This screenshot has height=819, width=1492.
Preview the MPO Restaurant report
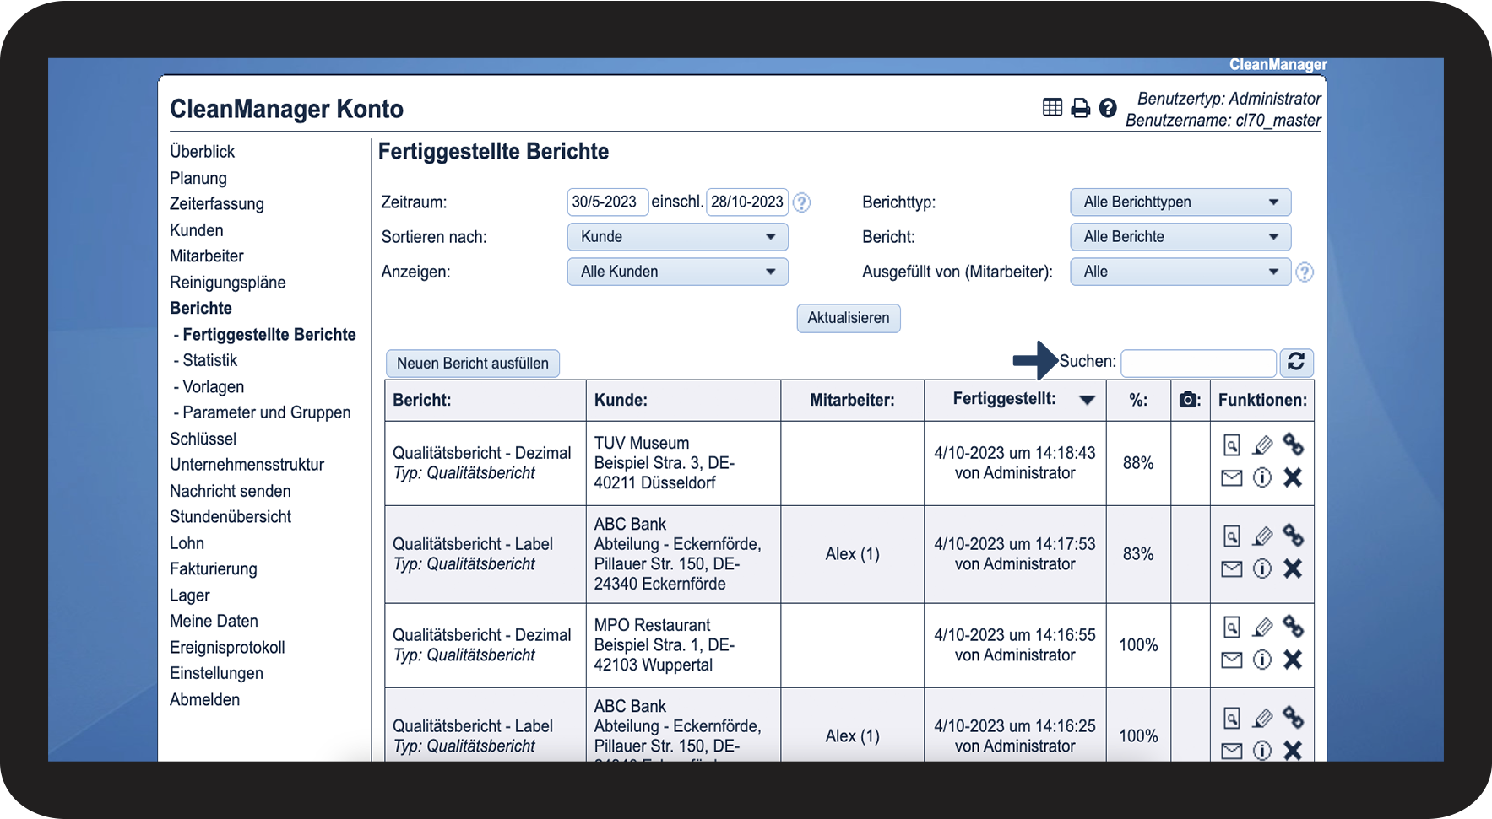(x=1232, y=627)
